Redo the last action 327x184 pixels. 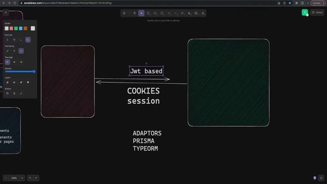pos(36,178)
